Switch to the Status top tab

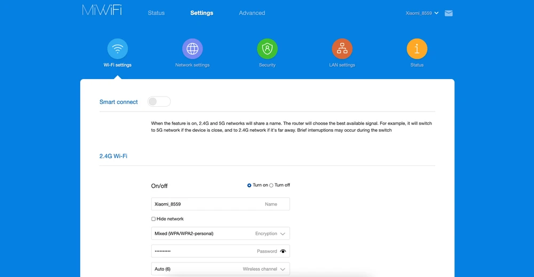tap(156, 13)
